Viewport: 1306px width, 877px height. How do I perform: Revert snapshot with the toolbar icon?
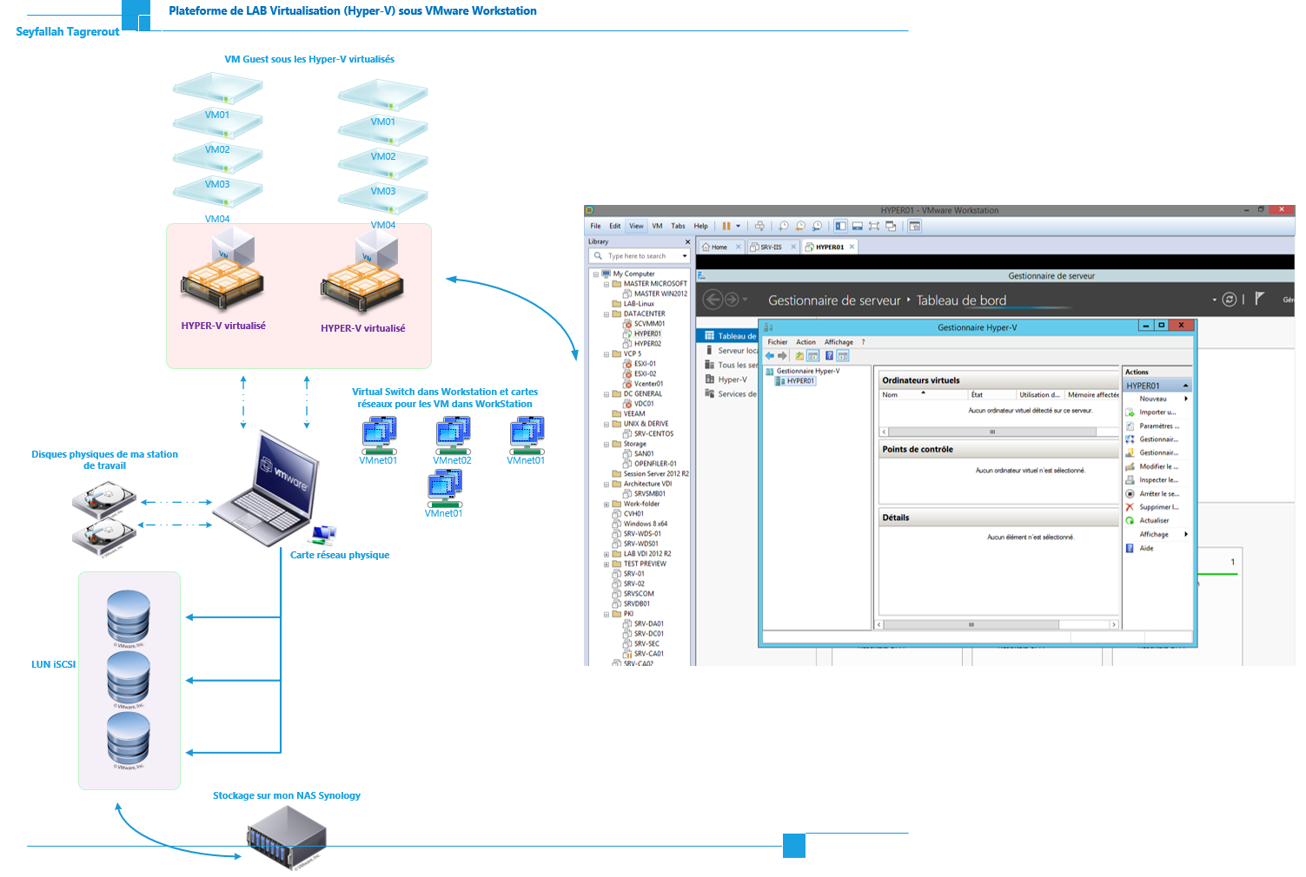point(800,226)
